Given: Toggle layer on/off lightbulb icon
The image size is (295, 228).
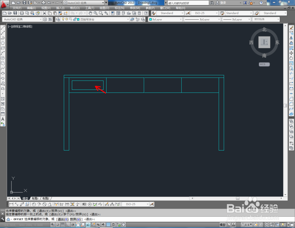Looking at the screenshot, I should click(x=63, y=19).
